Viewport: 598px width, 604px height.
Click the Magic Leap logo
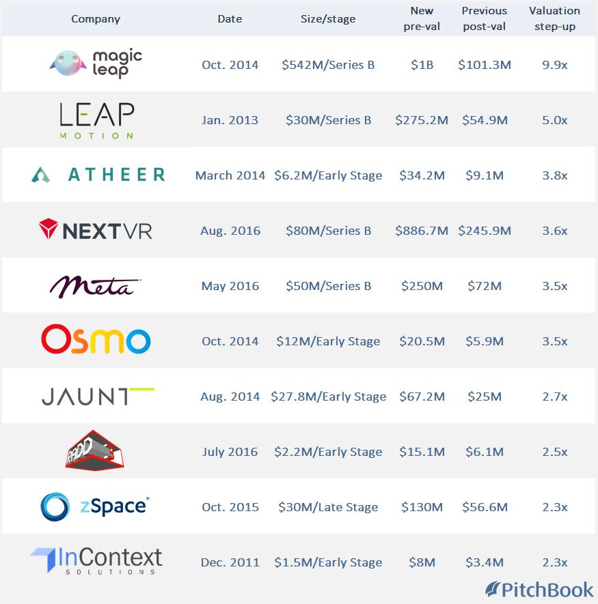pyautogui.click(x=96, y=64)
